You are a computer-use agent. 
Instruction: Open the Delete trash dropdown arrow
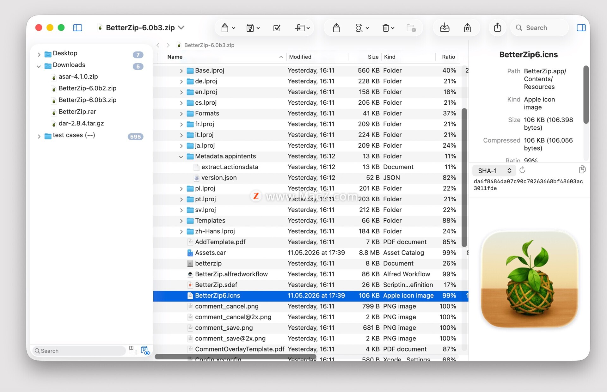[393, 28]
